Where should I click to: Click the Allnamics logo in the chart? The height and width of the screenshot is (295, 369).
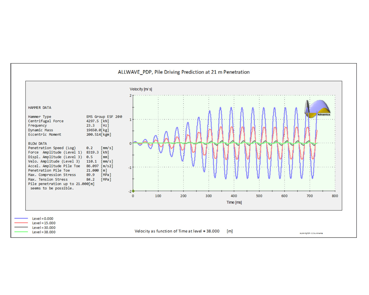click(320, 109)
